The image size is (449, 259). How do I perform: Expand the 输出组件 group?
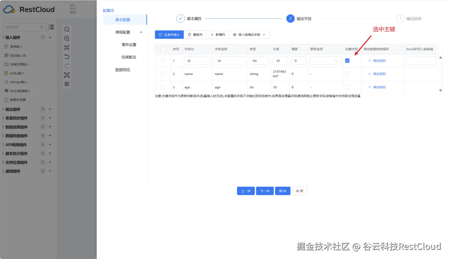50,109
